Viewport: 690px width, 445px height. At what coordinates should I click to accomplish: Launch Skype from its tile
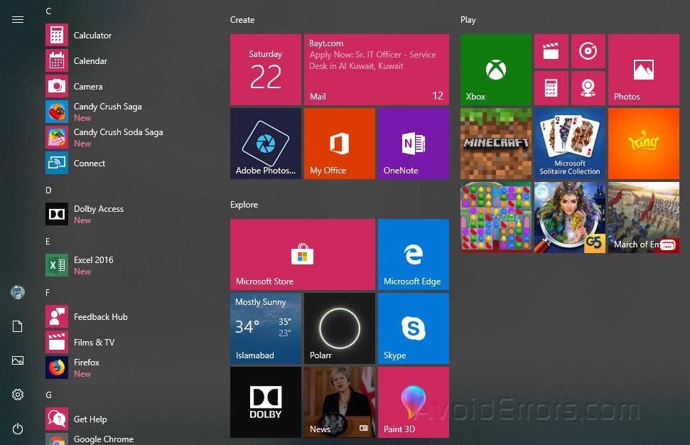[413, 328]
